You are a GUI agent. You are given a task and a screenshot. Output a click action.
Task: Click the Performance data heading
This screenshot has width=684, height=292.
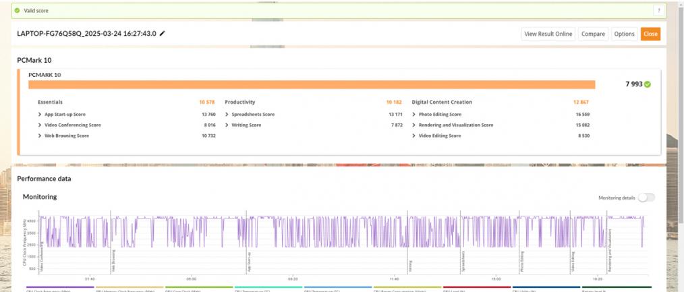(x=44, y=179)
